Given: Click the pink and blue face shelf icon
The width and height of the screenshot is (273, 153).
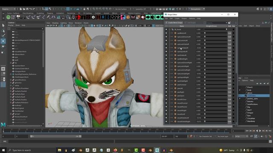Looking at the screenshot, I should coord(123,17).
